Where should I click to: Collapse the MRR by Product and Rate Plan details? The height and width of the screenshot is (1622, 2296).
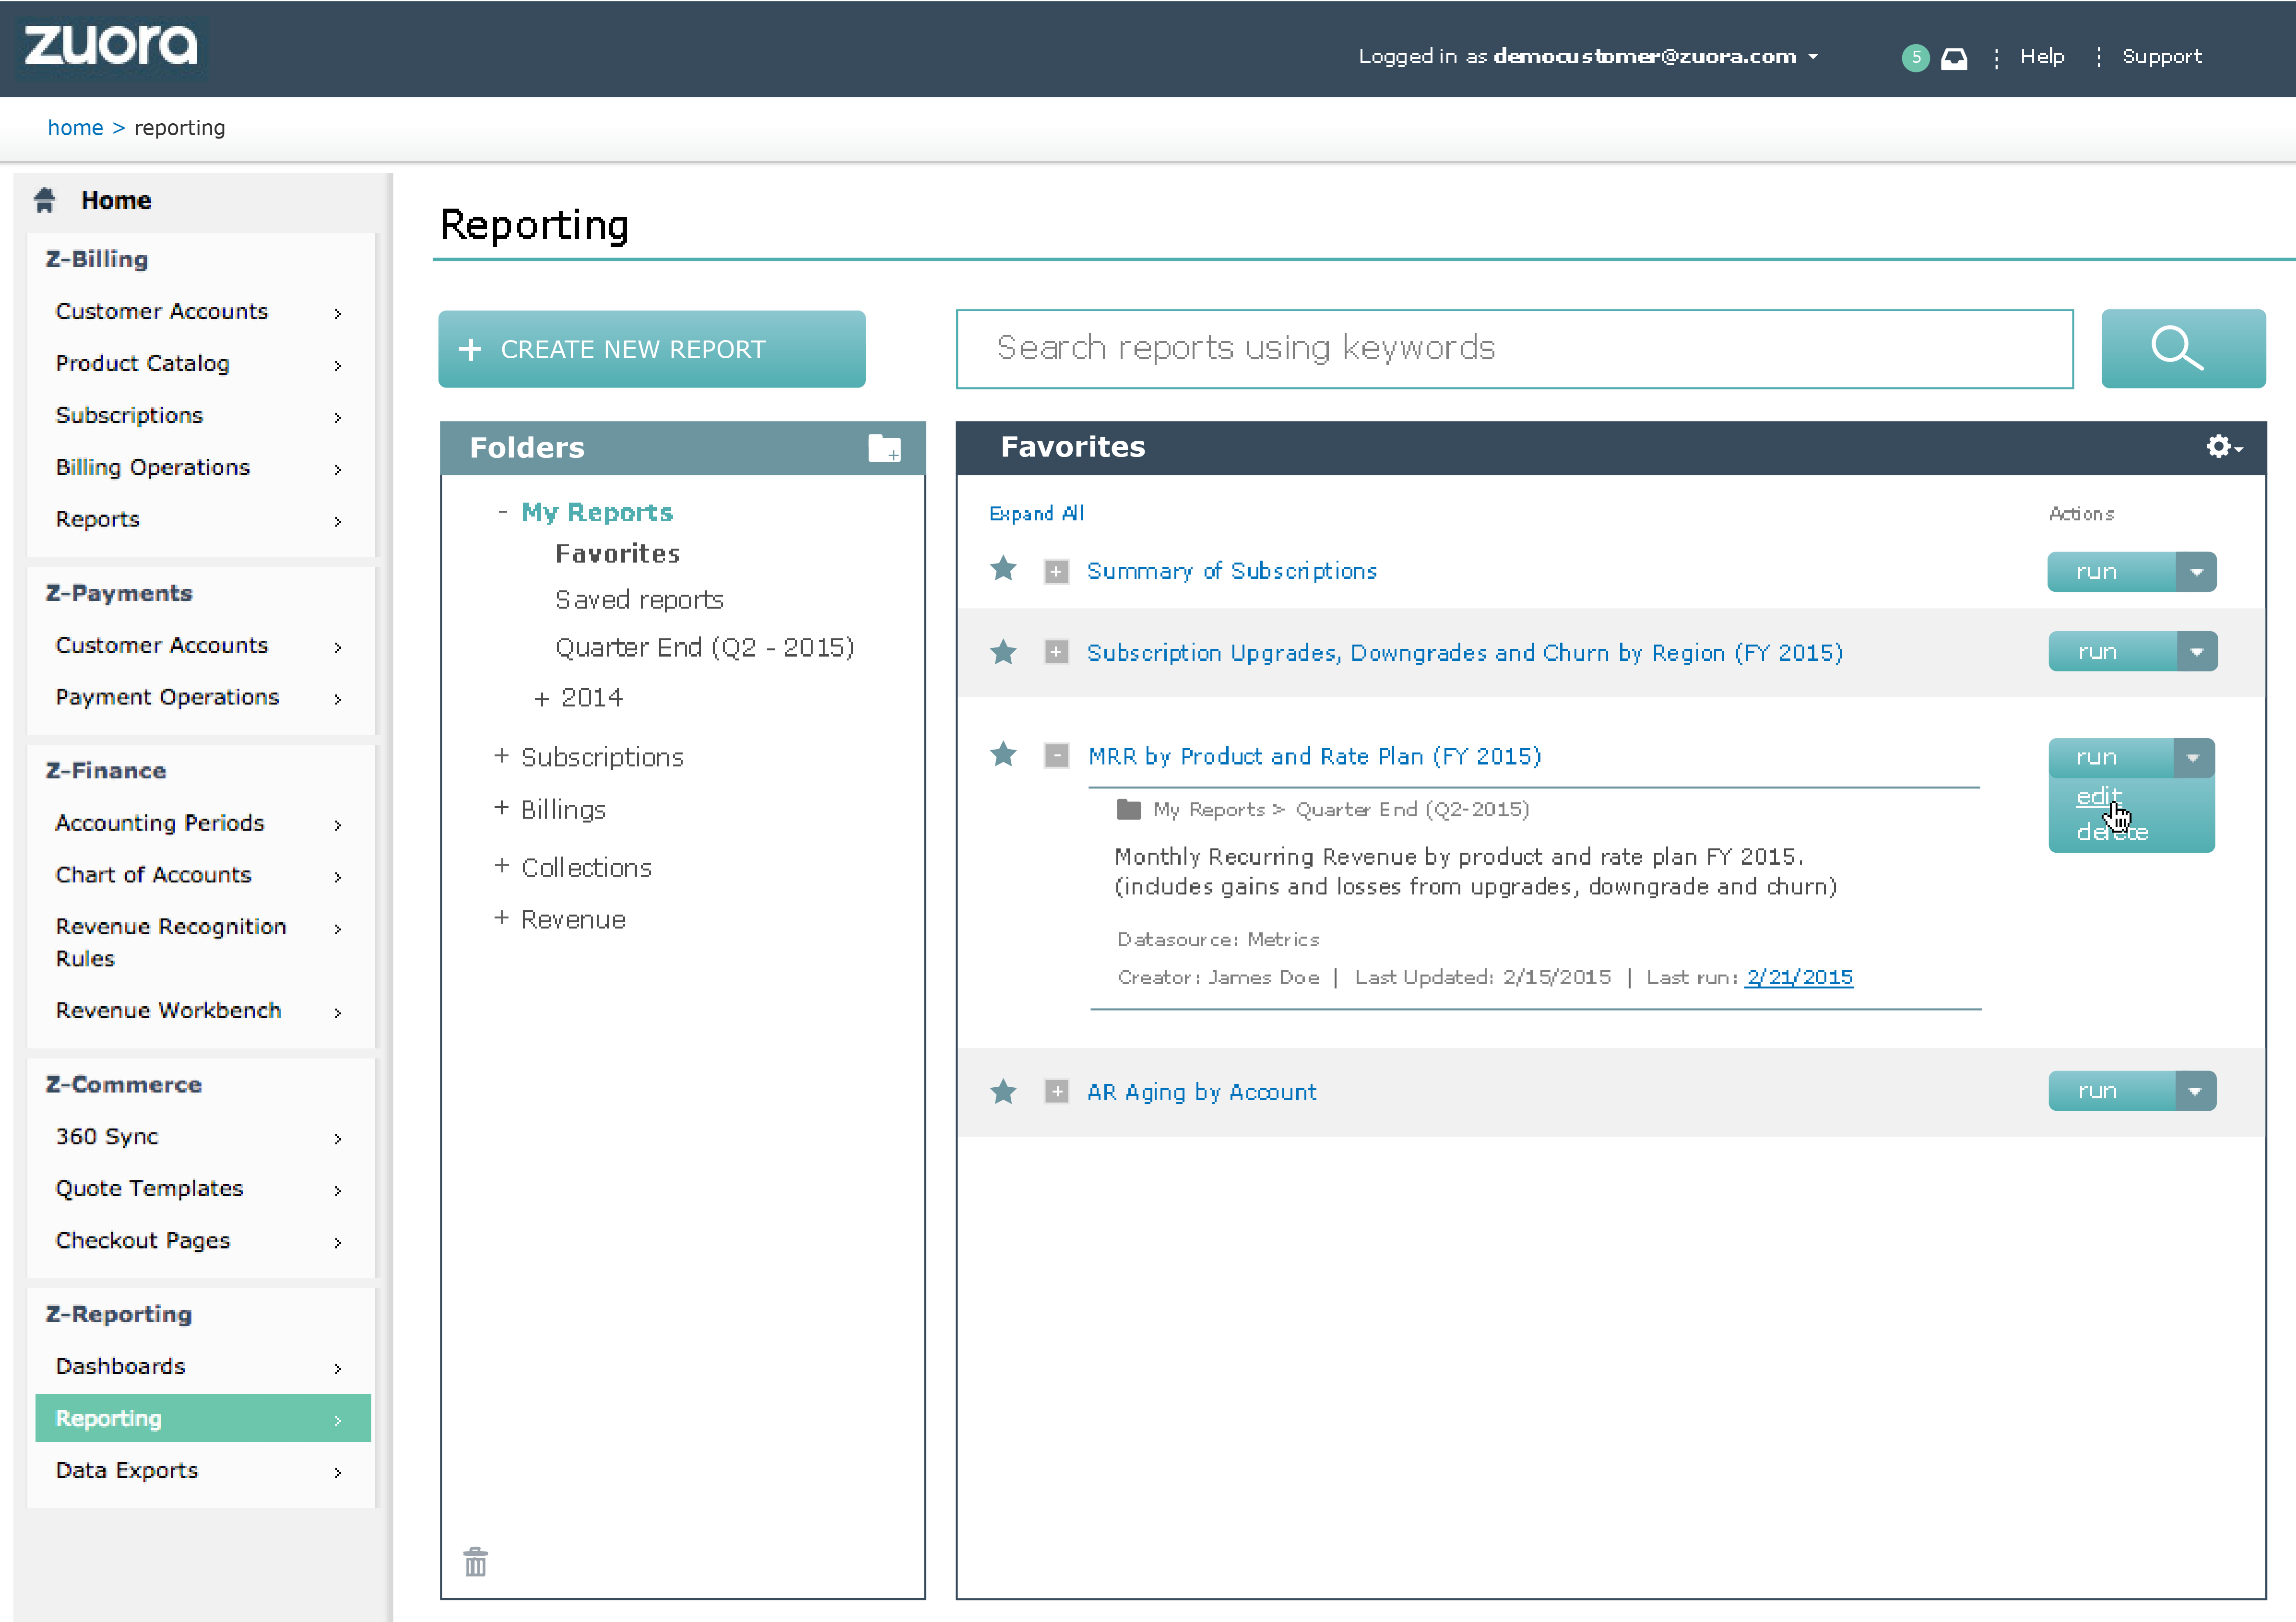[1056, 756]
